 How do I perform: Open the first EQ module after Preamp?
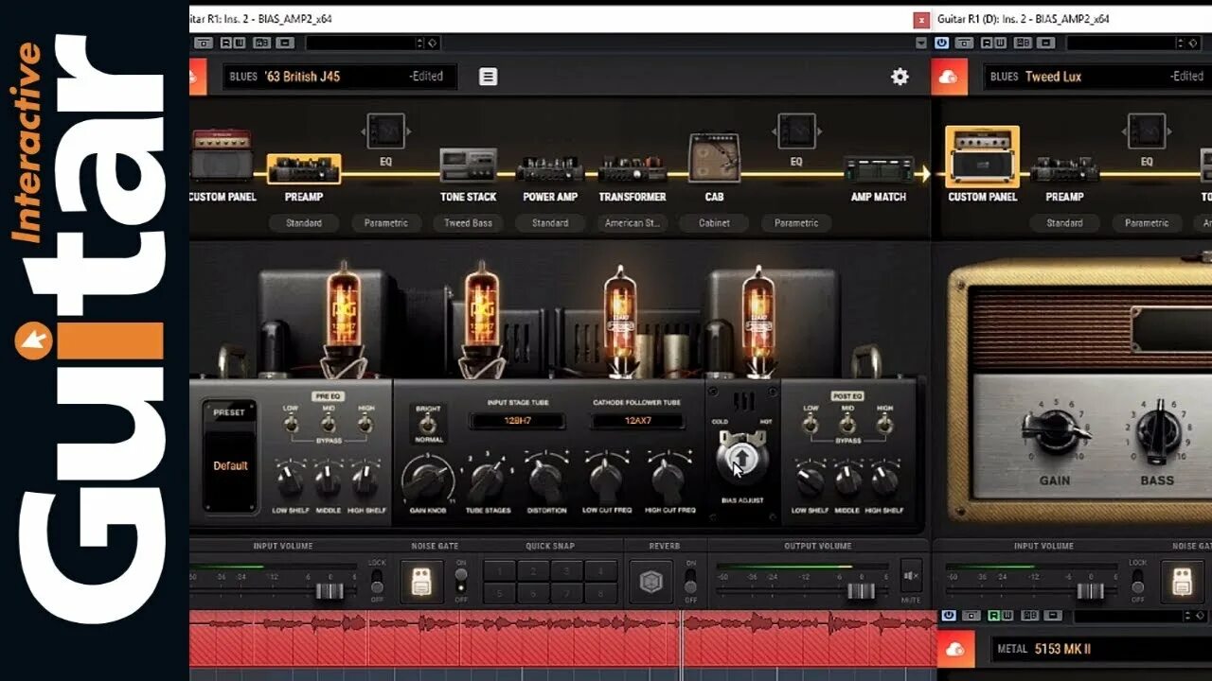point(385,131)
